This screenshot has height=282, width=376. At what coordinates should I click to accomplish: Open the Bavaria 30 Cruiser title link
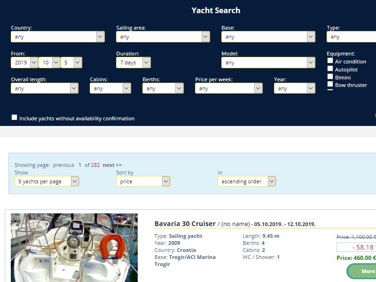(185, 224)
